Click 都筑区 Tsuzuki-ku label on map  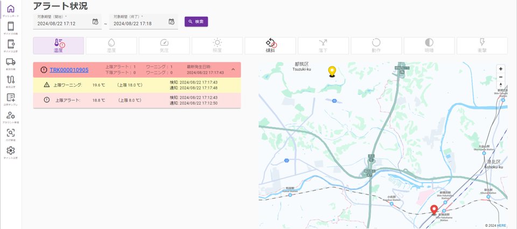click(x=303, y=66)
